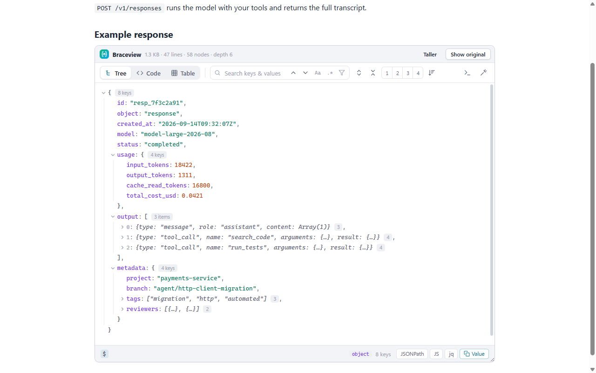Click the "payments-service" project value
The image size is (596, 373).
coord(189,278)
